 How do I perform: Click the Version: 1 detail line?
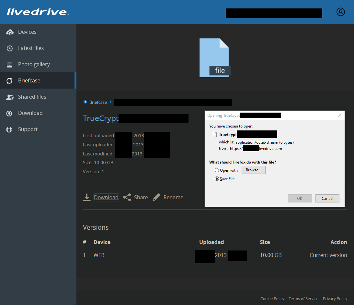(94, 172)
